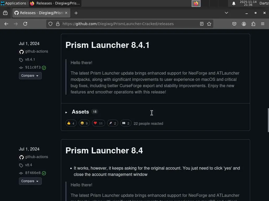Toggle laugh reaction with 9 count
This screenshot has width=269, height=201.
point(84,123)
